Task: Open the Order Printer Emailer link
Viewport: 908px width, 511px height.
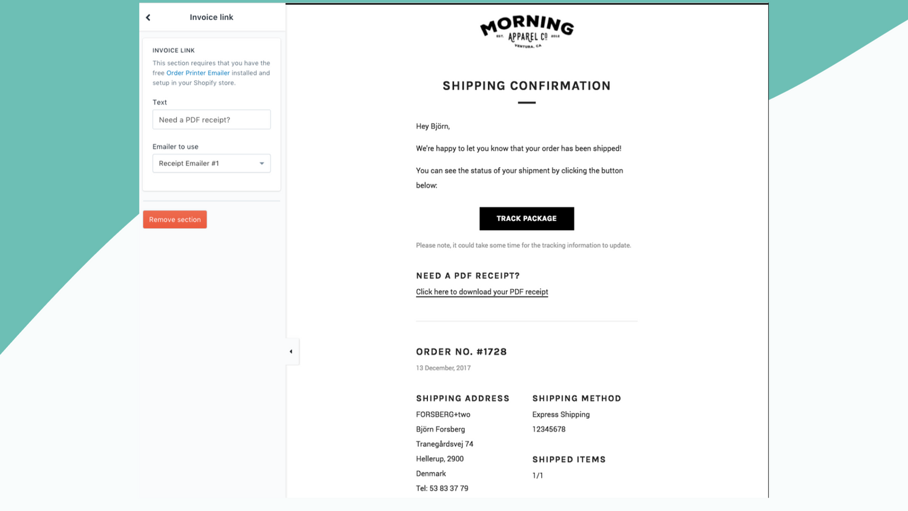Action: click(197, 73)
